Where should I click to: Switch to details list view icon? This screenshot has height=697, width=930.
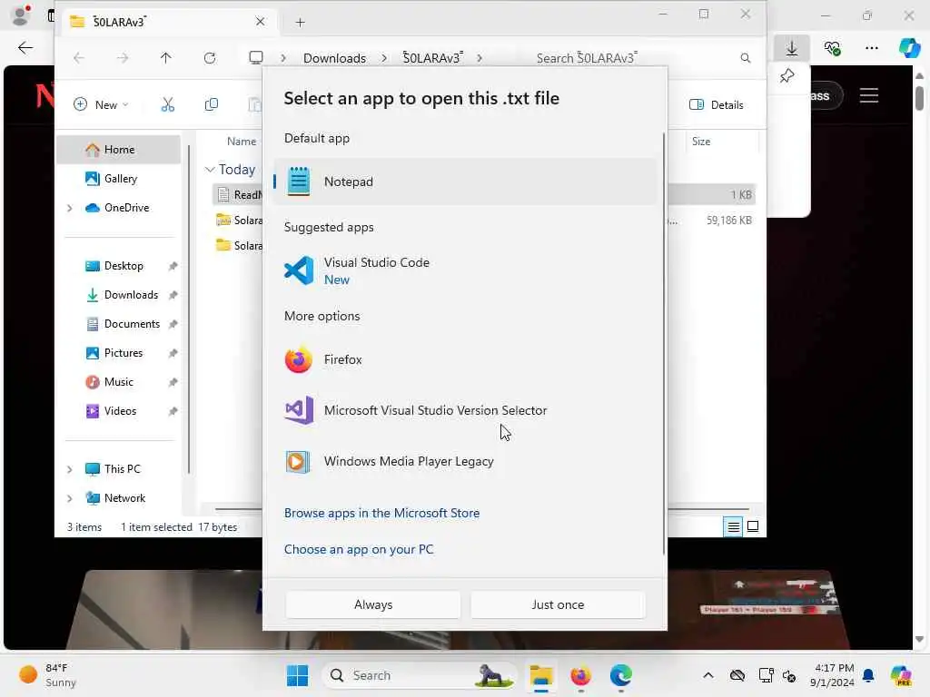coord(733,526)
